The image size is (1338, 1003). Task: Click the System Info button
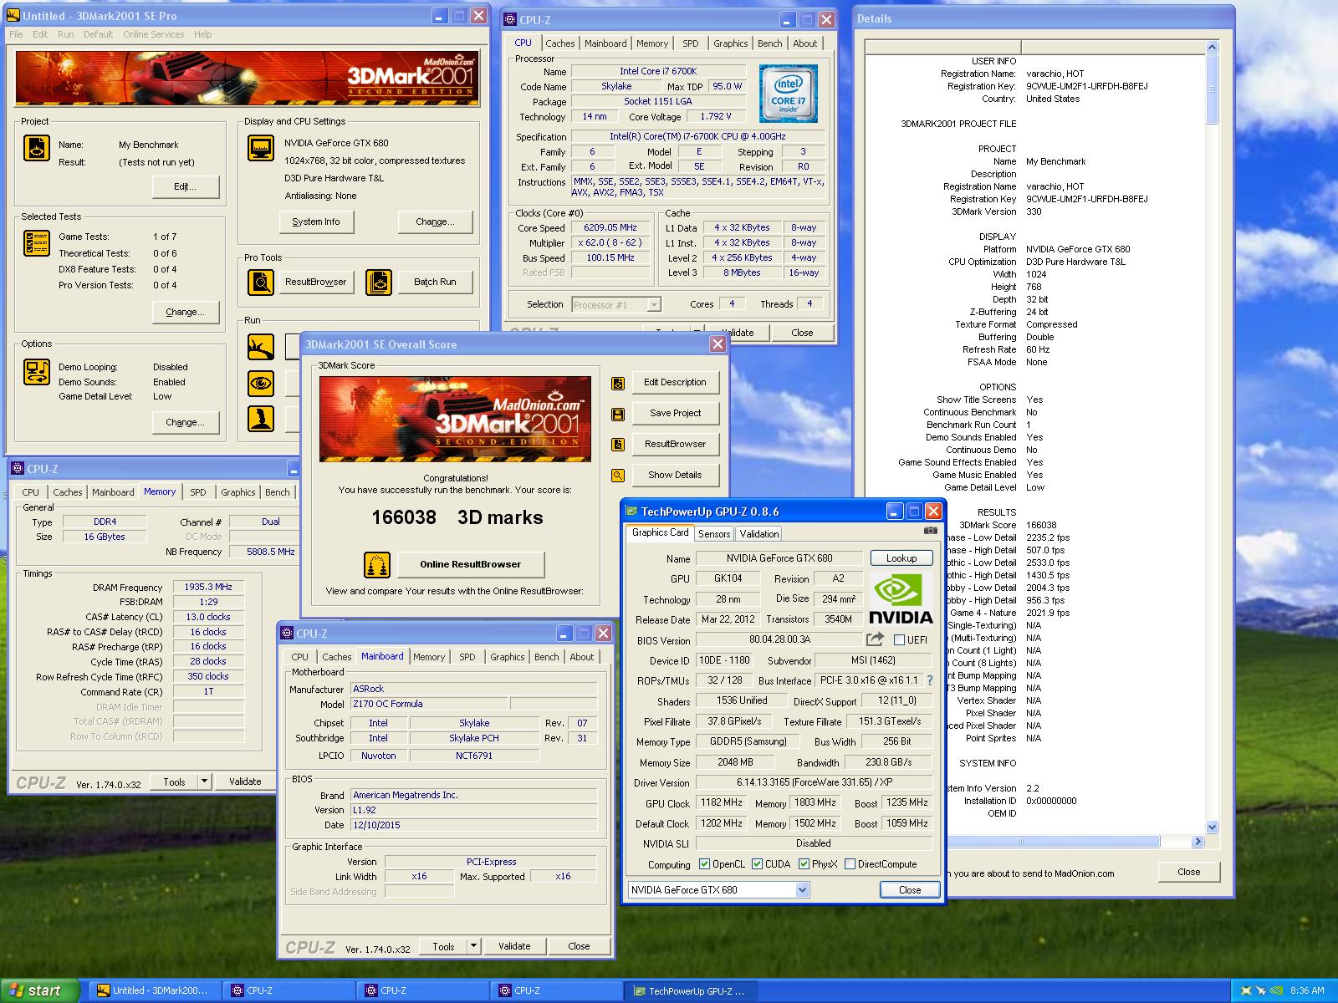[x=316, y=221]
